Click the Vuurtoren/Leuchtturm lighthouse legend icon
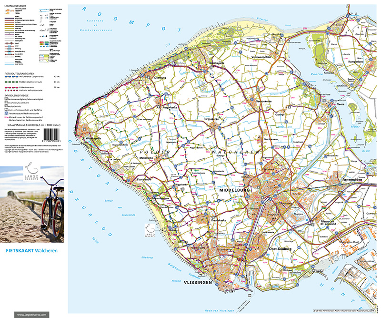The height and width of the screenshot is (318, 381). (x=5, y=102)
